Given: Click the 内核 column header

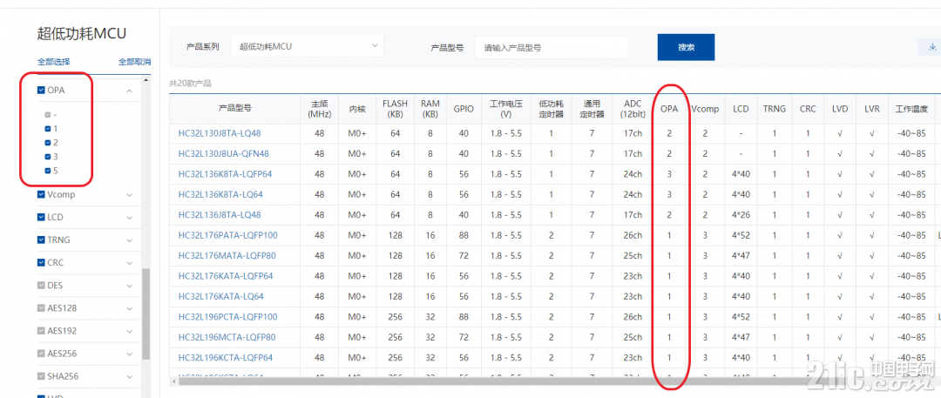Looking at the screenshot, I should point(357,109).
